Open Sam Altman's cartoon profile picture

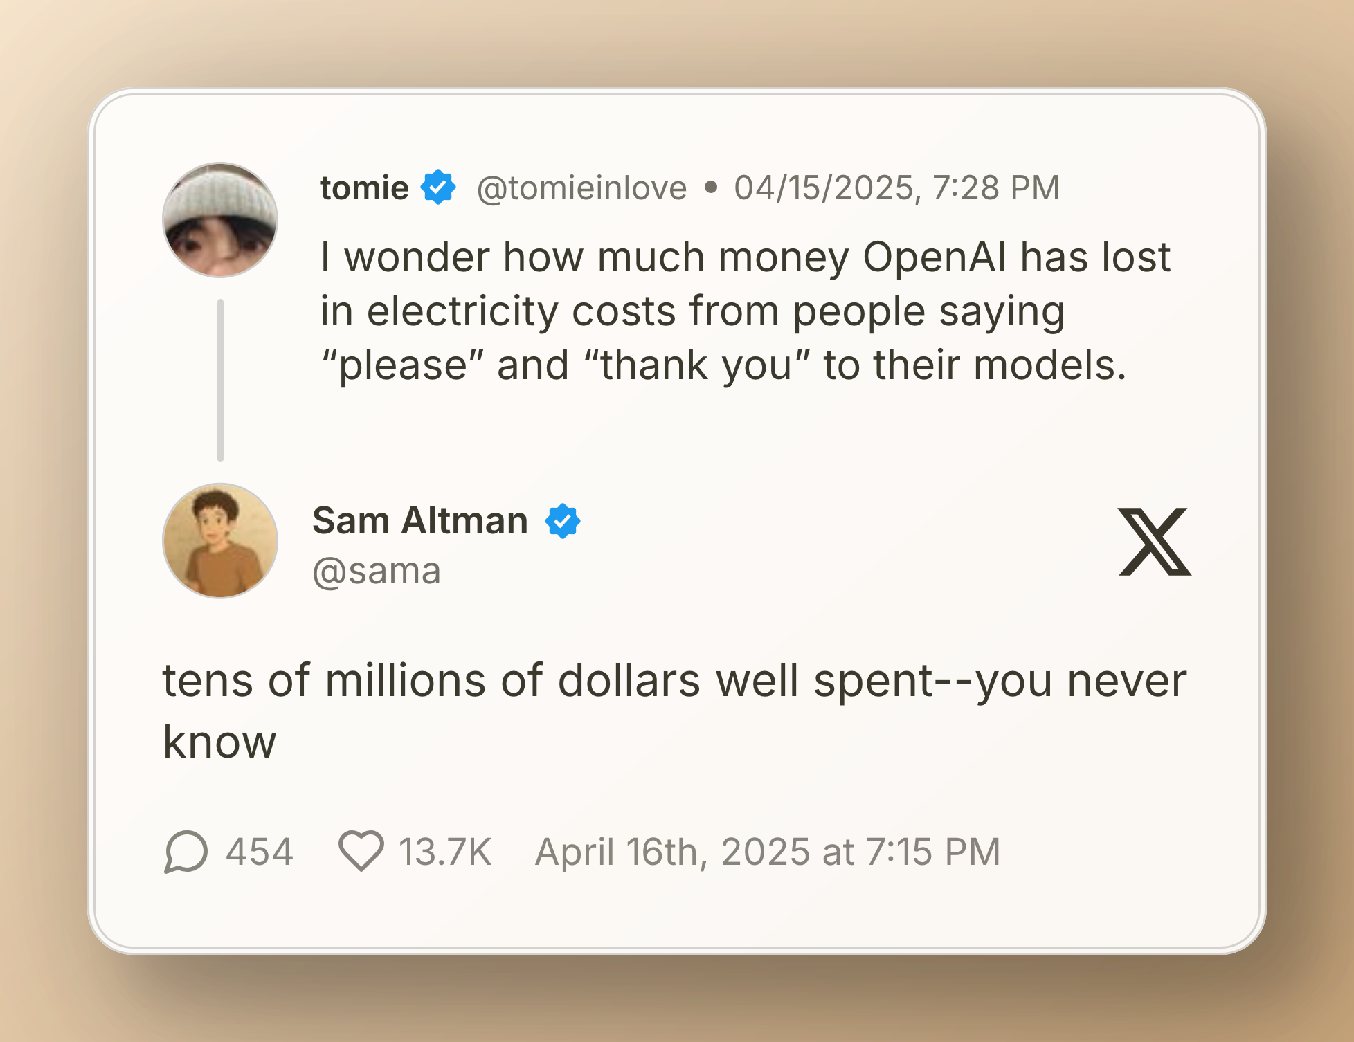[x=220, y=540]
